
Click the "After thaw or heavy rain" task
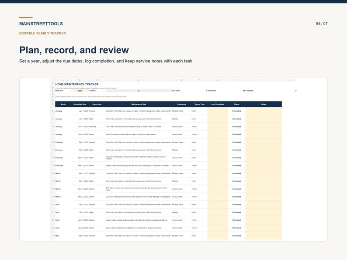tap(136, 189)
